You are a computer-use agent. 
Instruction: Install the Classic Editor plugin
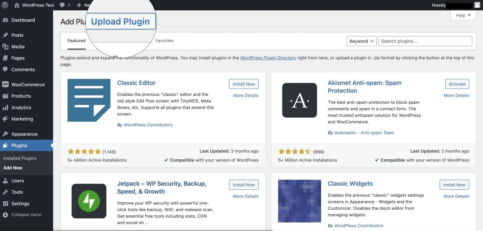click(x=244, y=84)
